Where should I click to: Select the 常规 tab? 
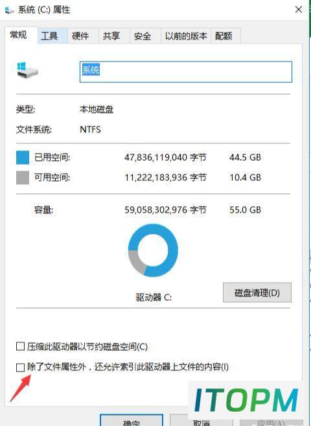21,35
